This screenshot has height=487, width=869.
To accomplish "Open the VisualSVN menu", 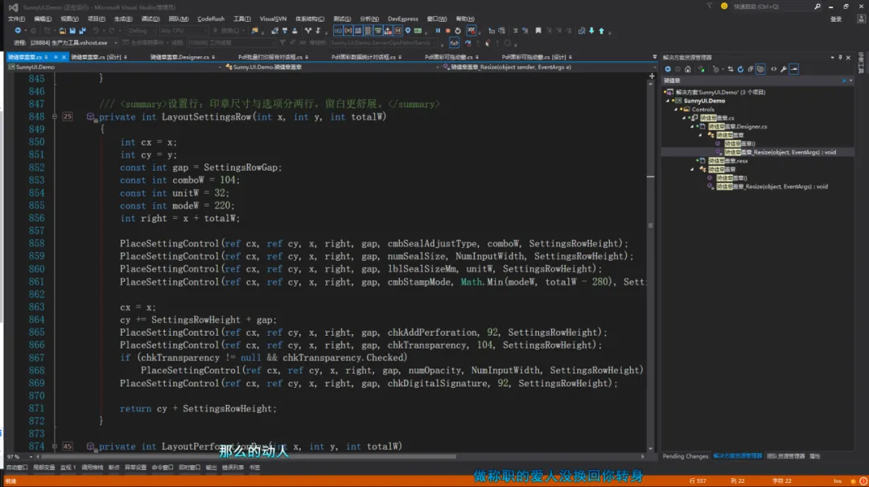I will 273,19.
